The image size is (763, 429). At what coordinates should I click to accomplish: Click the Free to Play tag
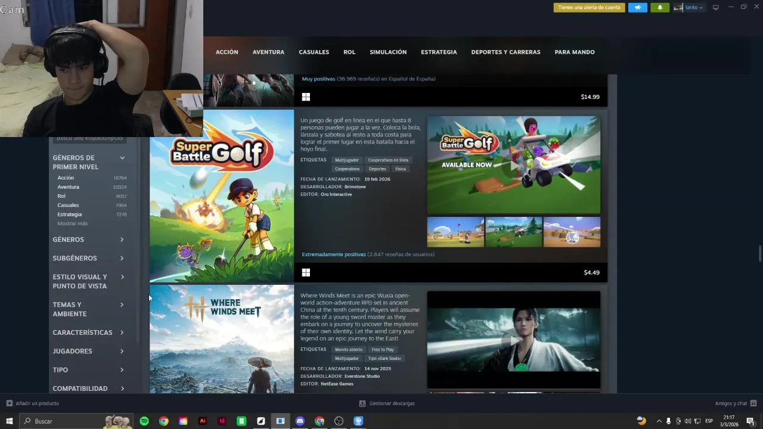pos(383,350)
